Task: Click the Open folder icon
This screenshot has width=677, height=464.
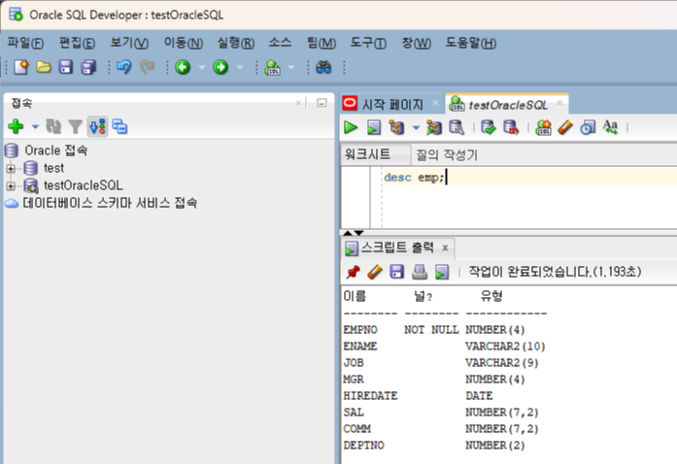Action: (44, 67)
